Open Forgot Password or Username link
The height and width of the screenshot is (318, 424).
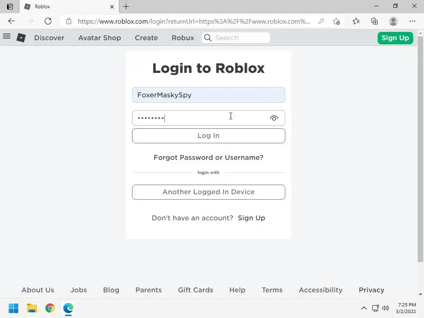209,157
